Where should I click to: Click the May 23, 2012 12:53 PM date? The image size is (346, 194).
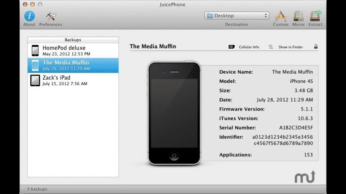66,54
